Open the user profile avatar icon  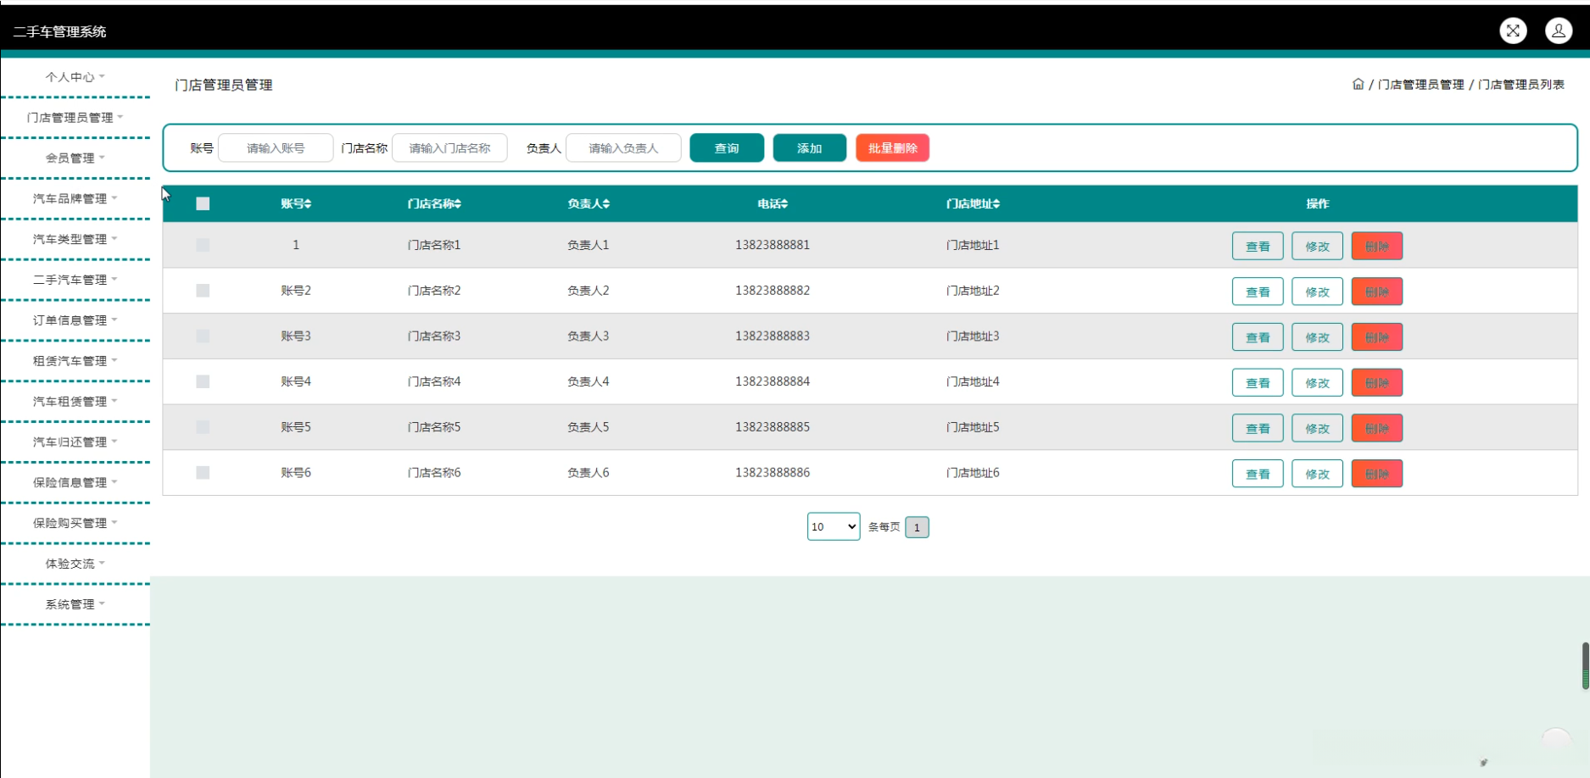click(1559, 31)
